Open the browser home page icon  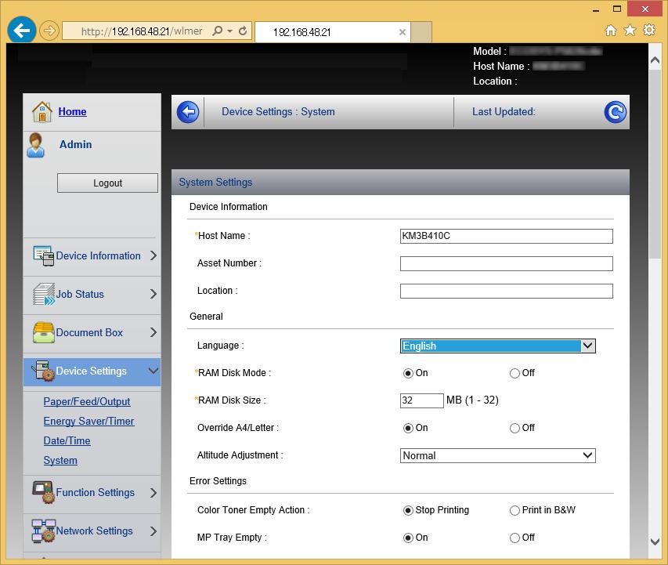pos(611,31)
